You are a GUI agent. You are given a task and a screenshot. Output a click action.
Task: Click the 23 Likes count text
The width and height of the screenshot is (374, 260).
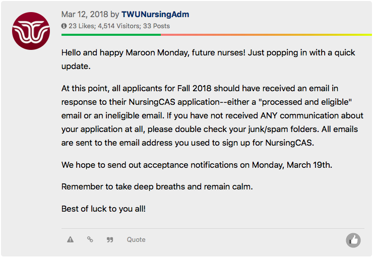(x=82, y=26)
